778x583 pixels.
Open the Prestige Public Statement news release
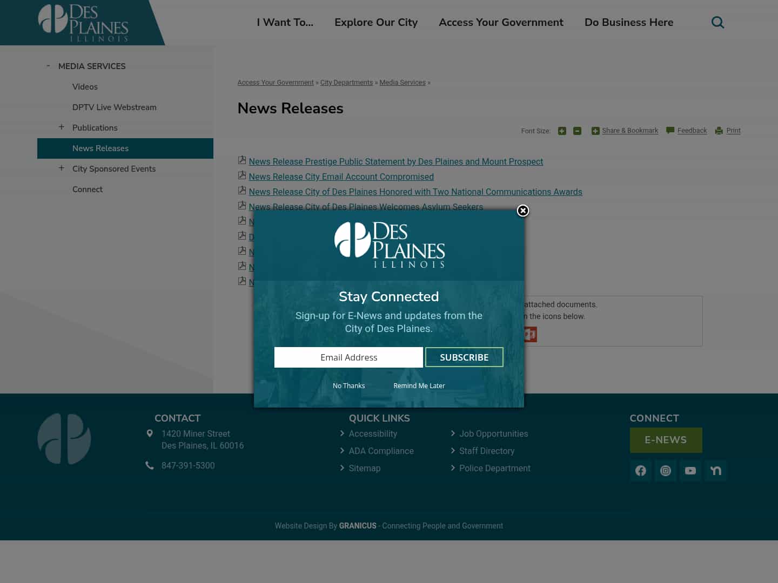(396, 161)
